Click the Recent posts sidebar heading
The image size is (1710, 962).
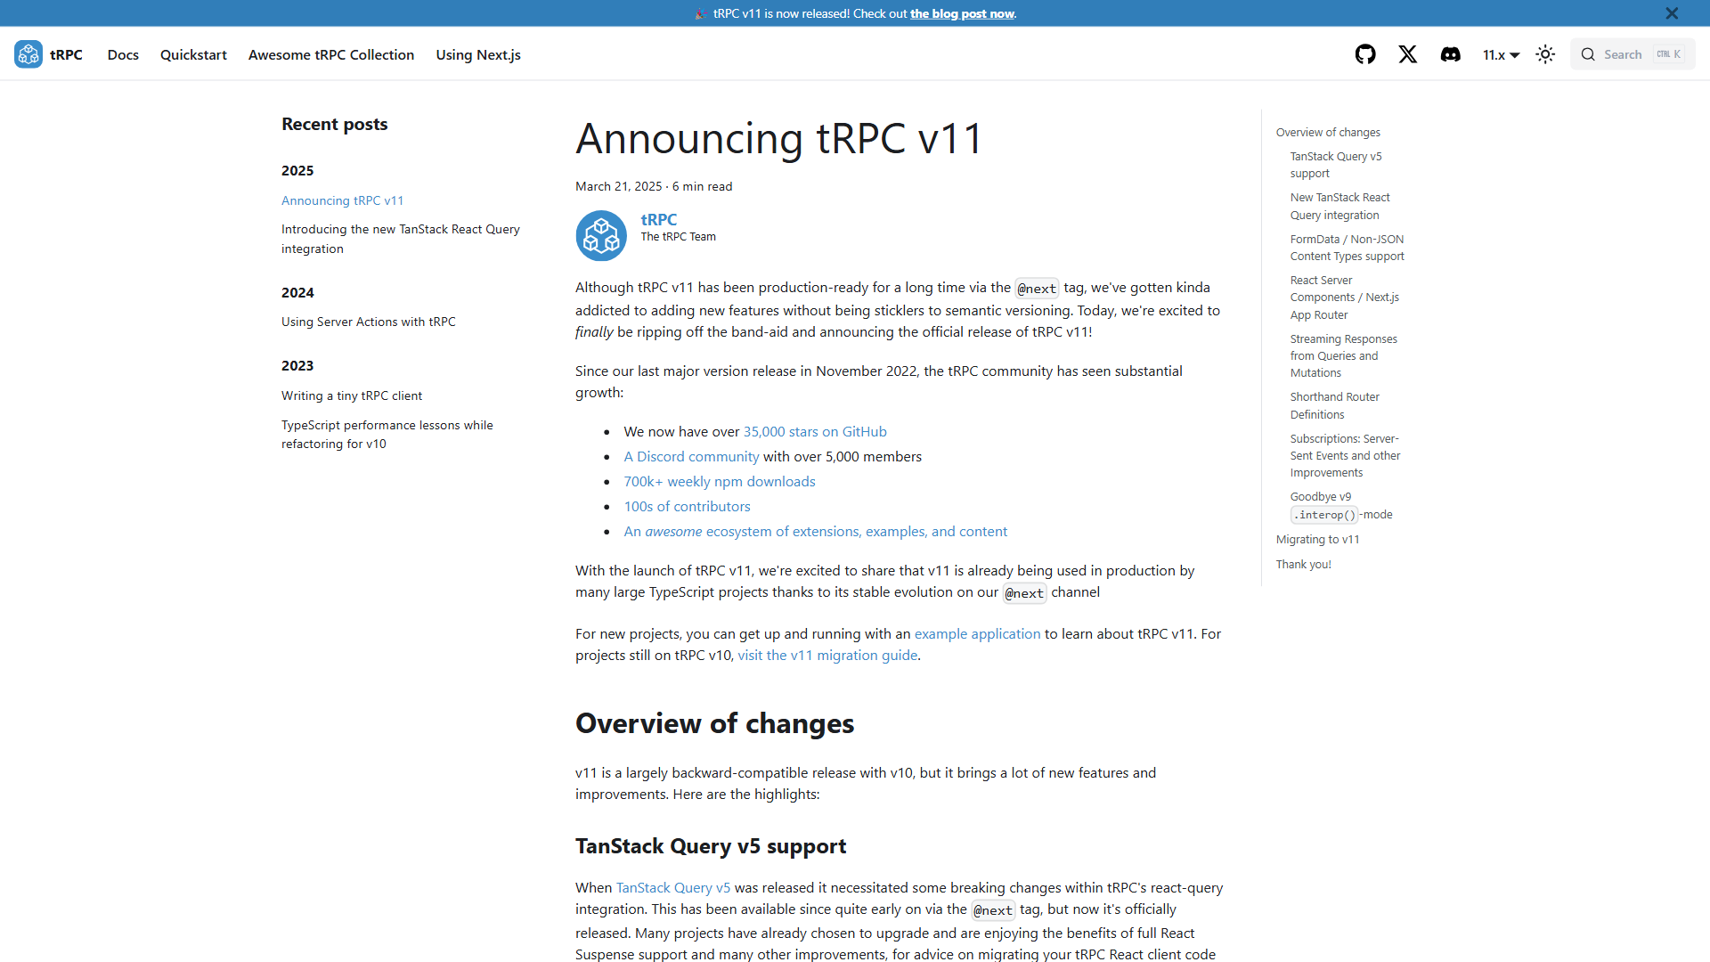click(335, 124)
